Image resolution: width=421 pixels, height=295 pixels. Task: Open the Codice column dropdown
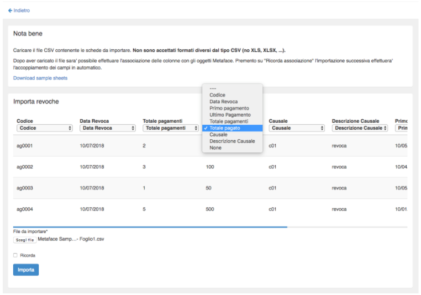[44, 128]
